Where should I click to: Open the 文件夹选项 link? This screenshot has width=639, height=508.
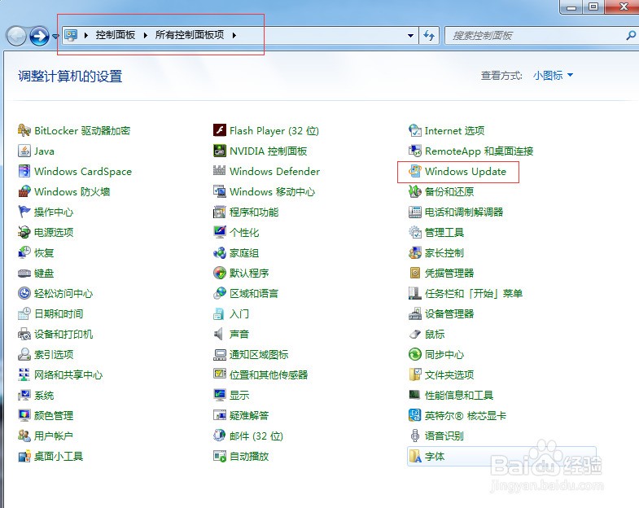tap(449, 375)
